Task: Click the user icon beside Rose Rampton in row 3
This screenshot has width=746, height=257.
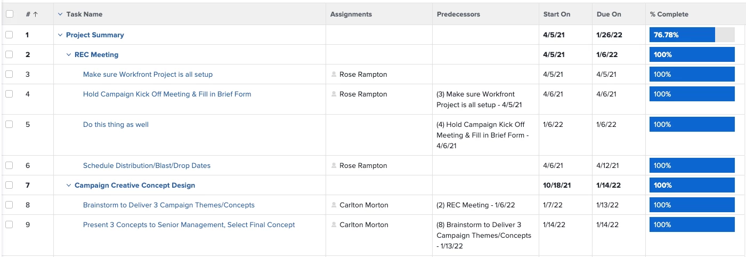Action: 334,75
